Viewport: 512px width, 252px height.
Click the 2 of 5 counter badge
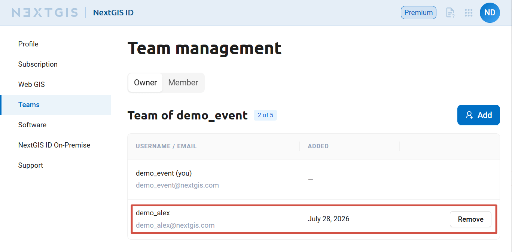[x=265, y=115]
